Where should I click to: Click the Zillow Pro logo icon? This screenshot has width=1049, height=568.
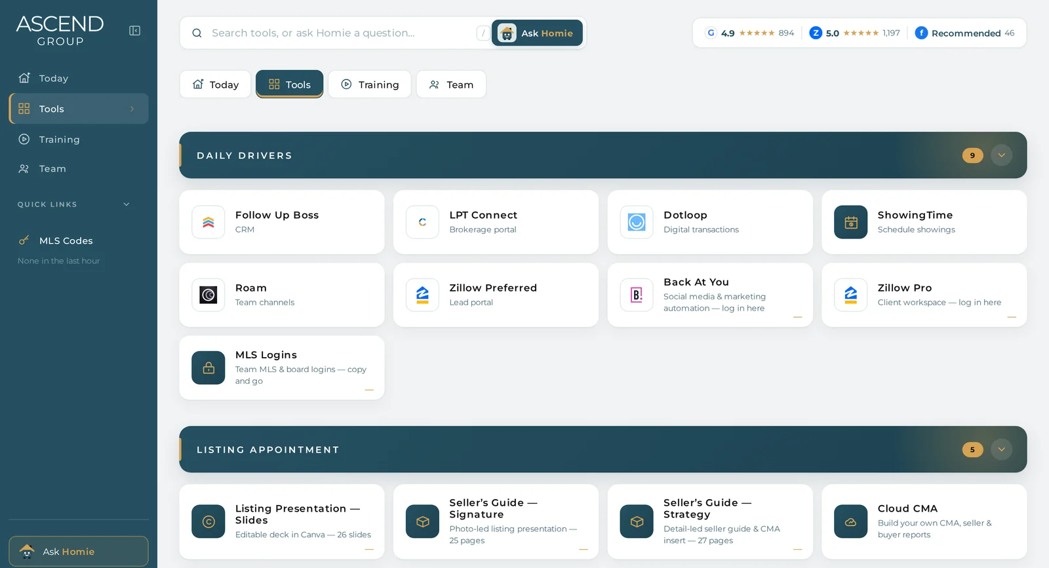pyautogui.click(x=850, y=295)
